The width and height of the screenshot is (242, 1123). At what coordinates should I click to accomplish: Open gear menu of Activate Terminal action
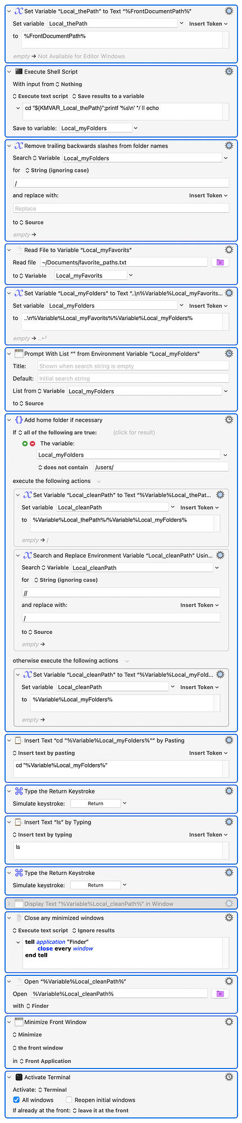(229, 1077)
